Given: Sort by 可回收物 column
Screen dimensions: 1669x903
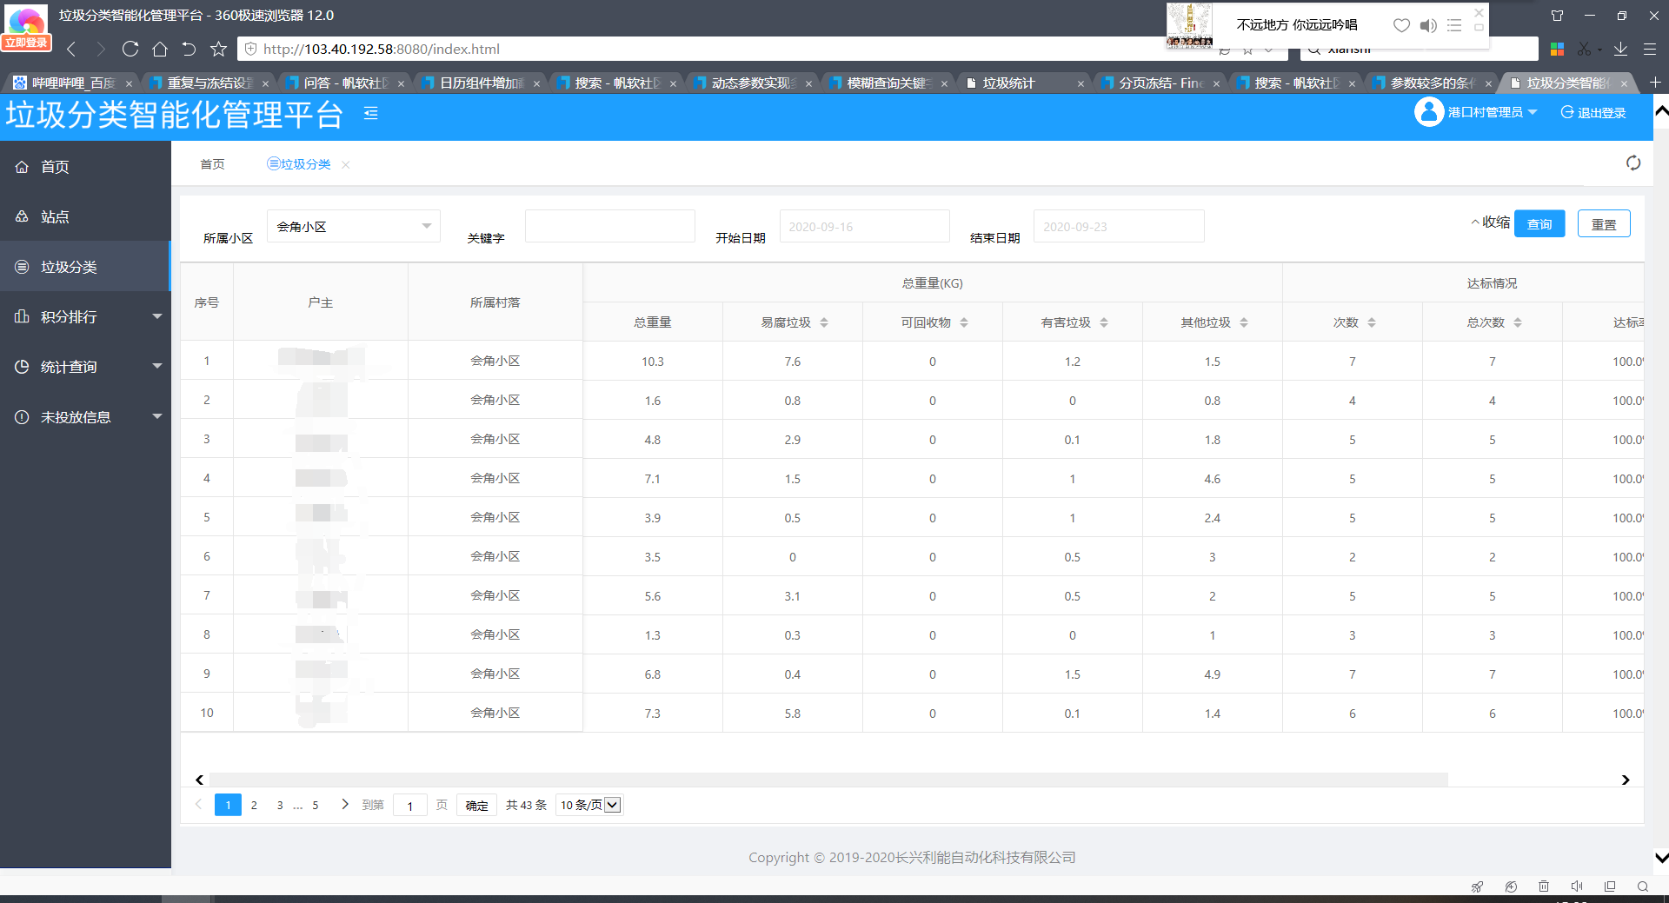Looking at the screenshot, I should [x=963, y=322].
